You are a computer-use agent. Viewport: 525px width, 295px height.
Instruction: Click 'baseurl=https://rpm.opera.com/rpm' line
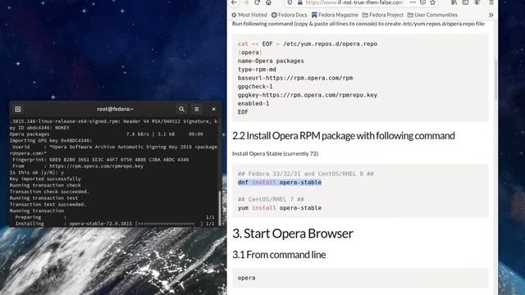295,78
